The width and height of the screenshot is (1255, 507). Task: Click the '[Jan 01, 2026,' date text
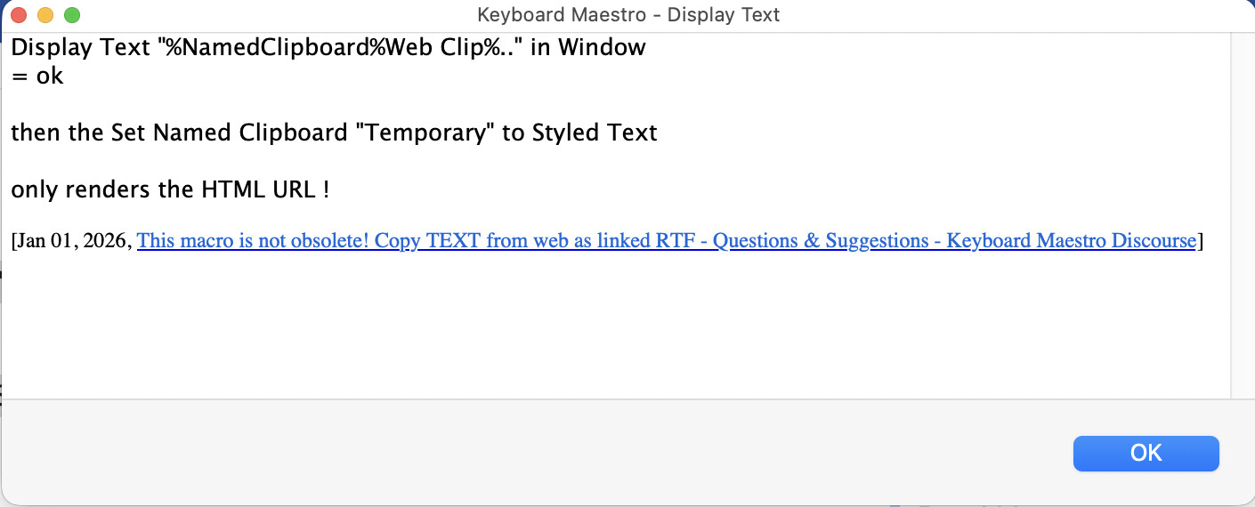71,241
